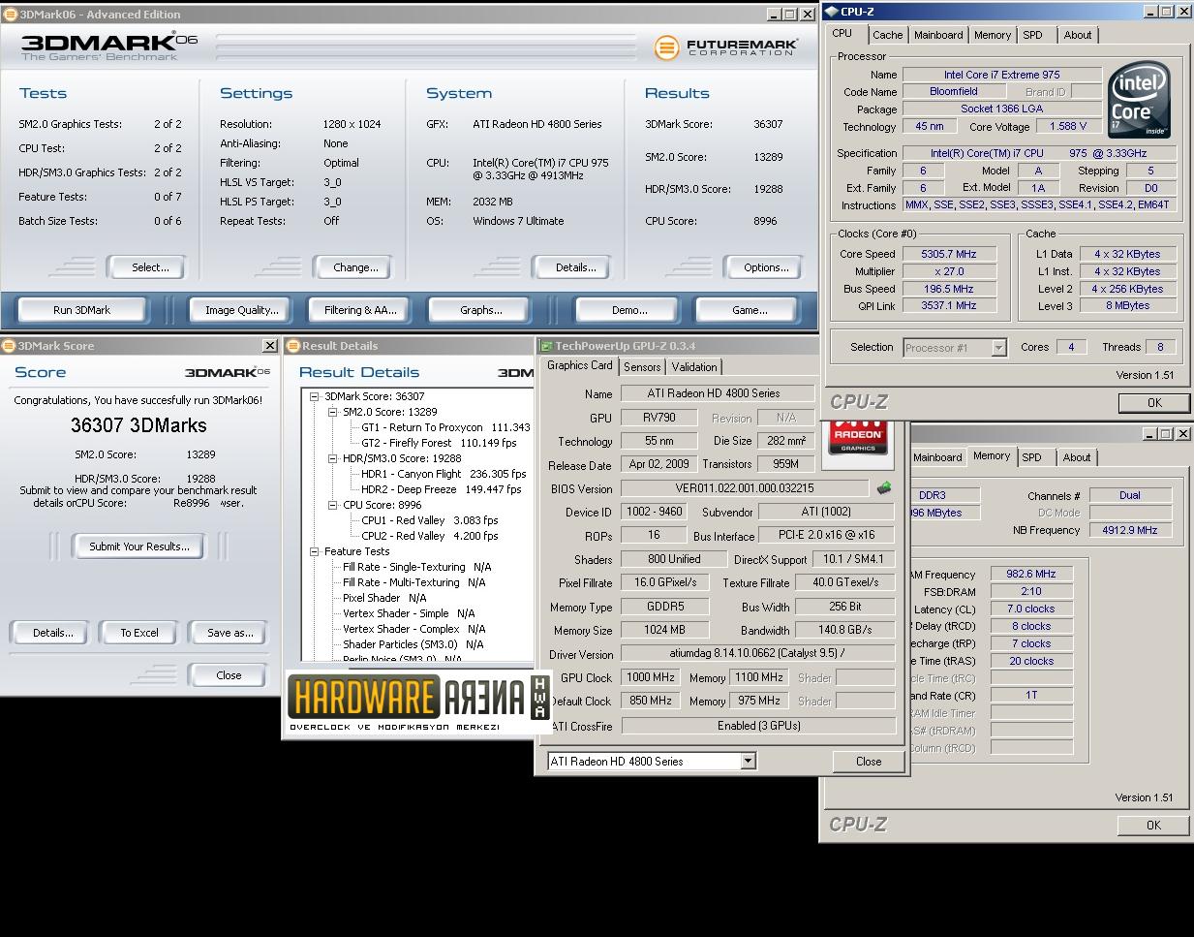Select the HDR2 - Deep Freeze row

tap(441, 489)
